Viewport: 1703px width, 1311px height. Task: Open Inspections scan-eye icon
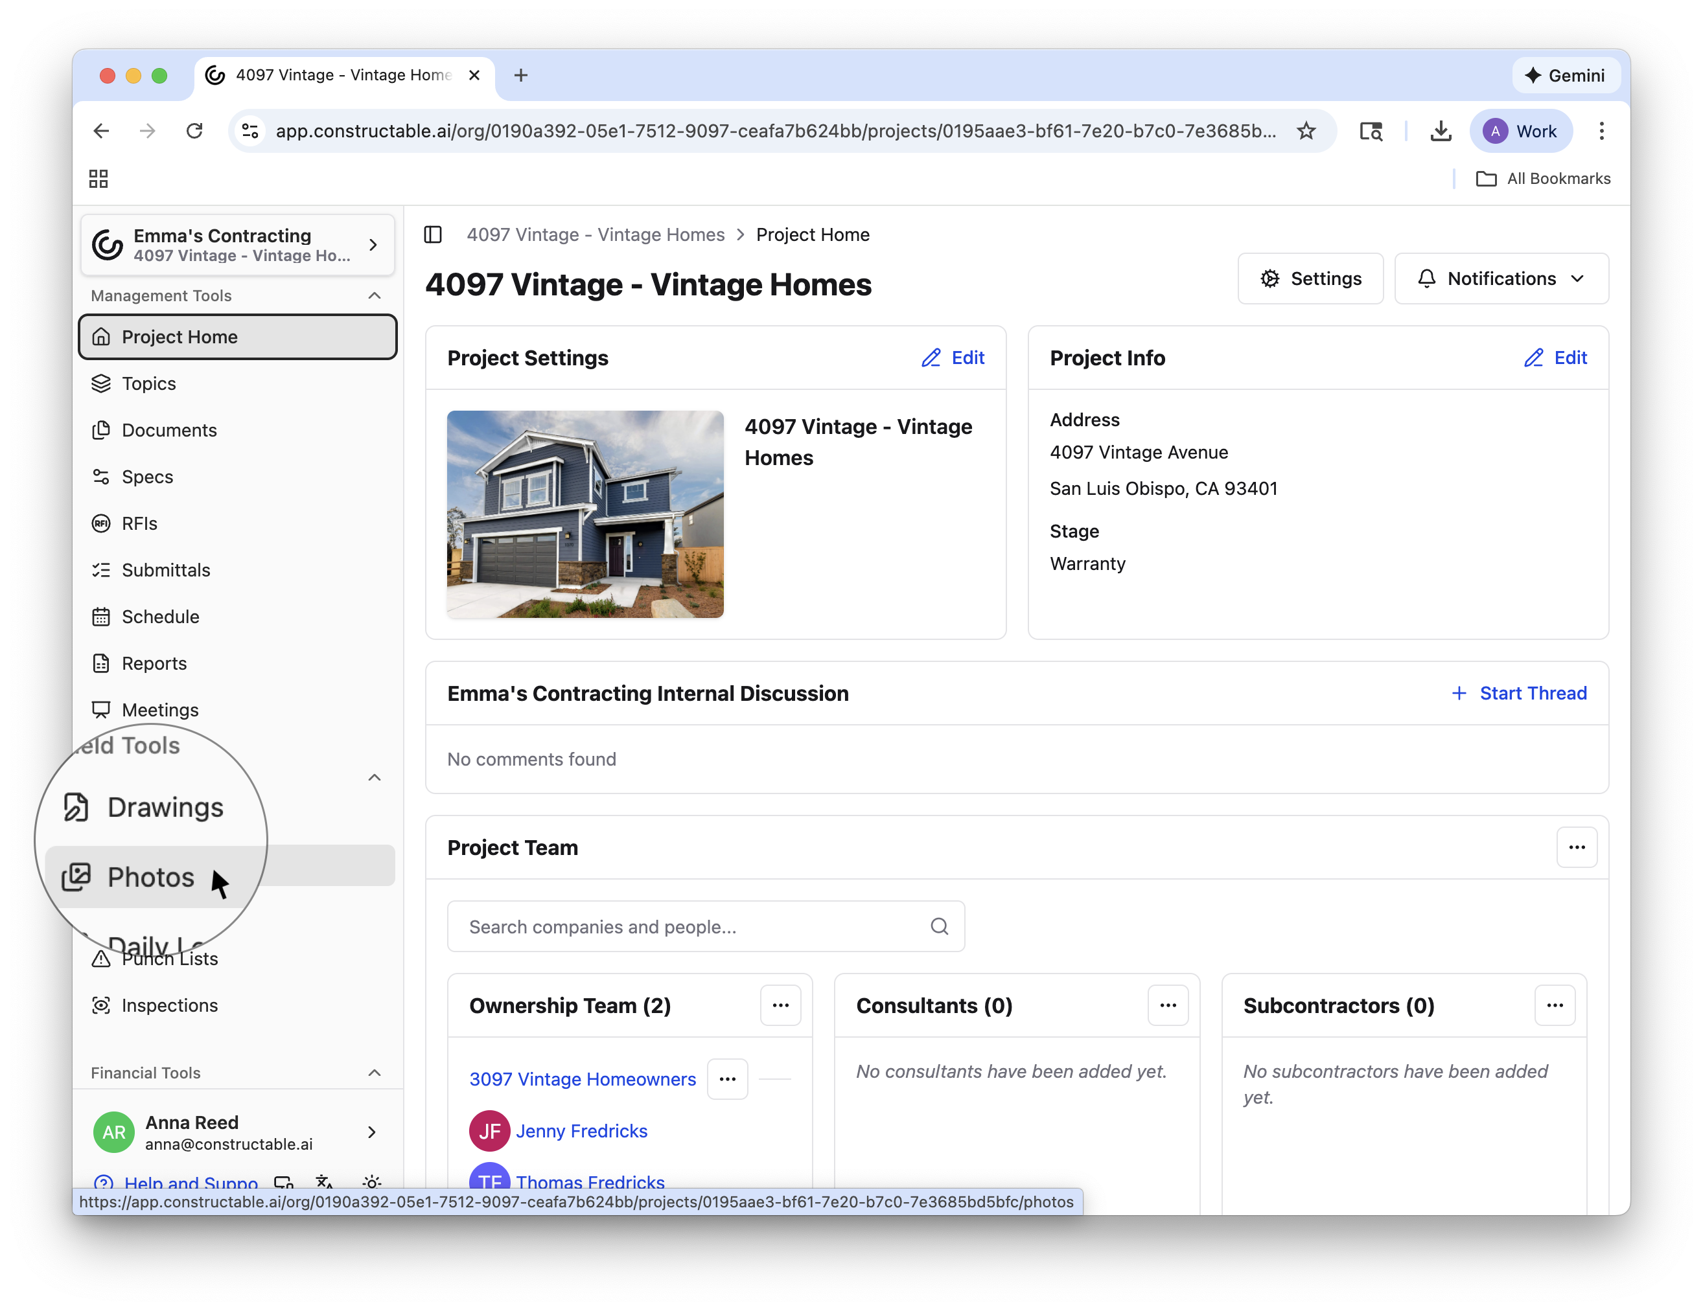(100, 1005)
